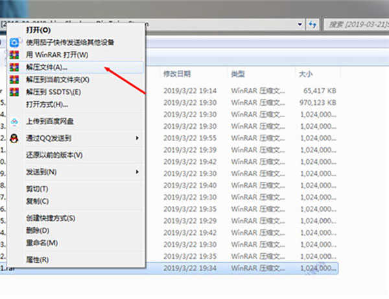Click the search box for [2019-03-21]

tap(357, 25)
